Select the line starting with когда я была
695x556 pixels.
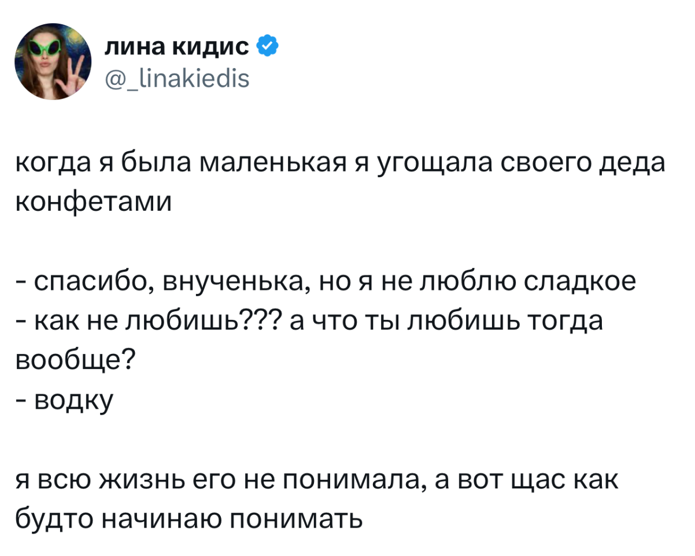(339, 166)
